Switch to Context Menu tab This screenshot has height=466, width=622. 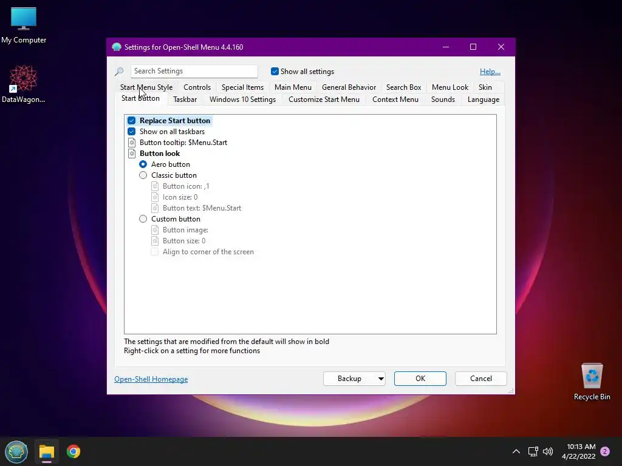point(395,100)
